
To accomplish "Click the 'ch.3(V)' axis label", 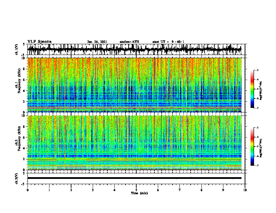I will click(17, 179).
